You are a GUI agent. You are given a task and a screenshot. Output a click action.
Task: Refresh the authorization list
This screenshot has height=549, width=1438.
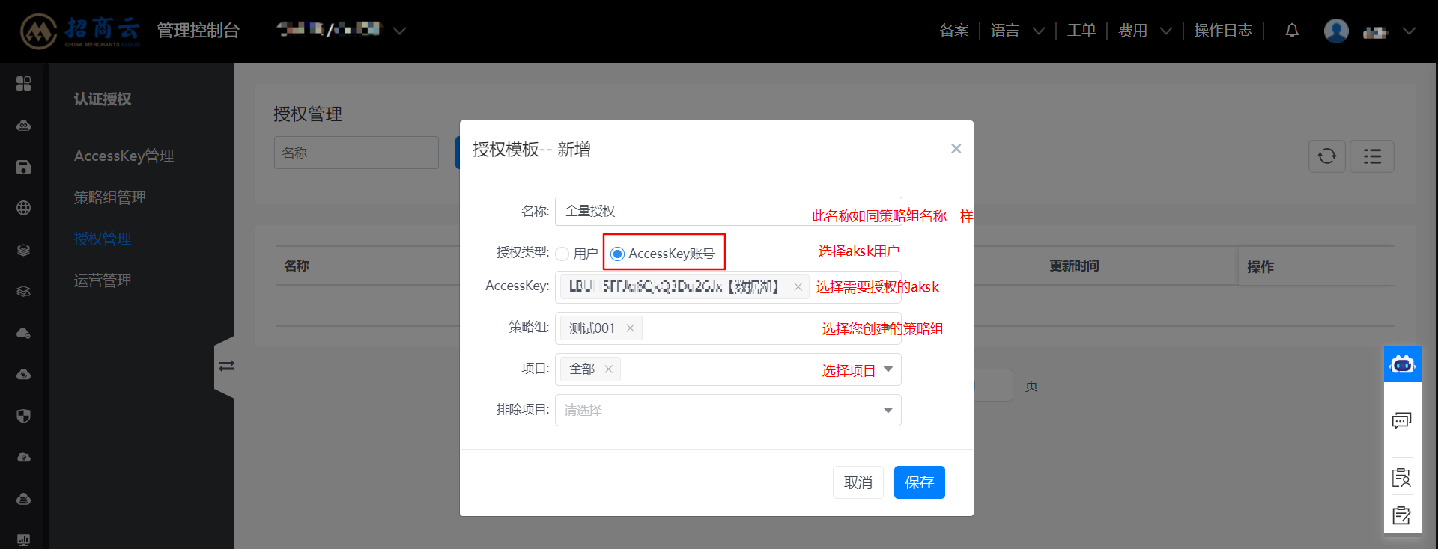click(1327, 156)
